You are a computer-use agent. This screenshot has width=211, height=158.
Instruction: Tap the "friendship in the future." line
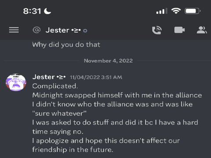pyautogui.click(x=73, y=150)
